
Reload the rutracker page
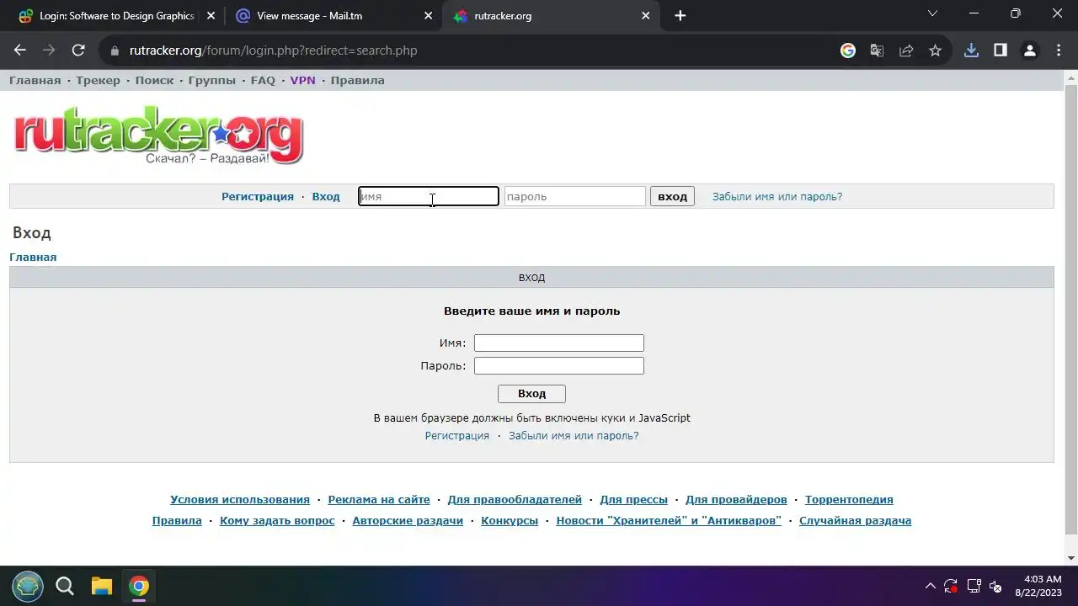[x=78, y=50]
